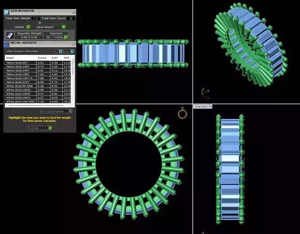Click the Side View viewport label
300x234 pixels.
(201, 107)
